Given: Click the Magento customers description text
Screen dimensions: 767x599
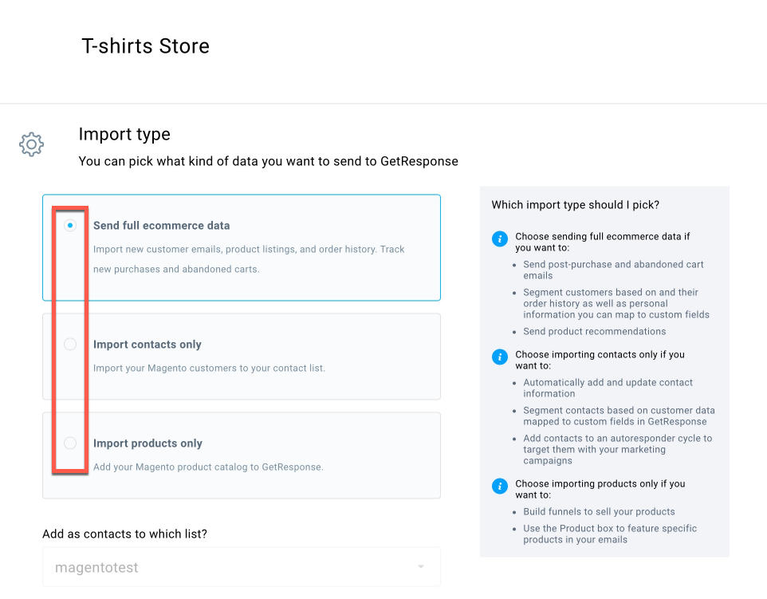Looking at the screenshot, I should click(210, 368).
